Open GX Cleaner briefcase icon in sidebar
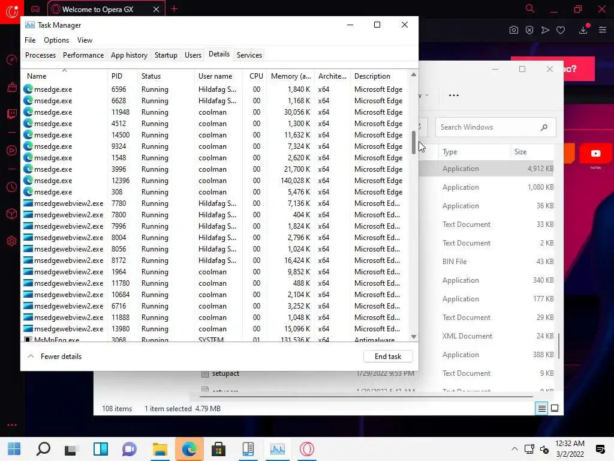Screen dimensions: 614x461 12,87
